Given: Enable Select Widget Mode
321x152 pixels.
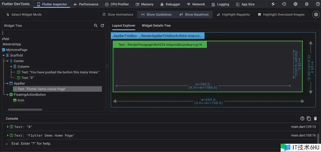Looking at the screenshot, I should pyautogui.click(x=24, y=15).
